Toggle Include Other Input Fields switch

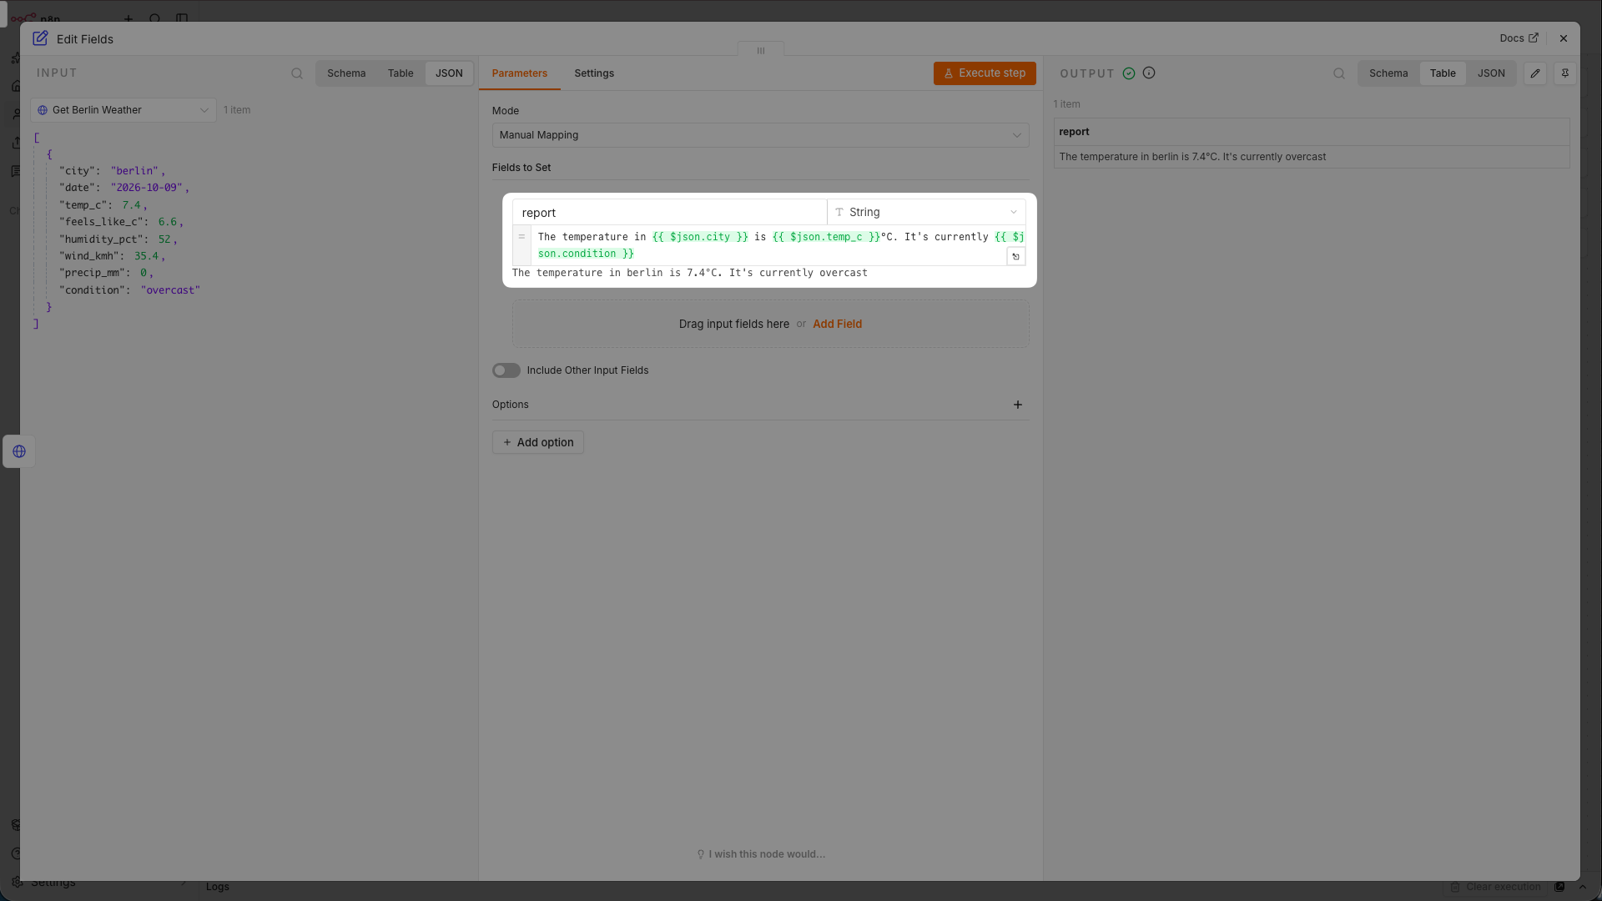pos(506,370)
